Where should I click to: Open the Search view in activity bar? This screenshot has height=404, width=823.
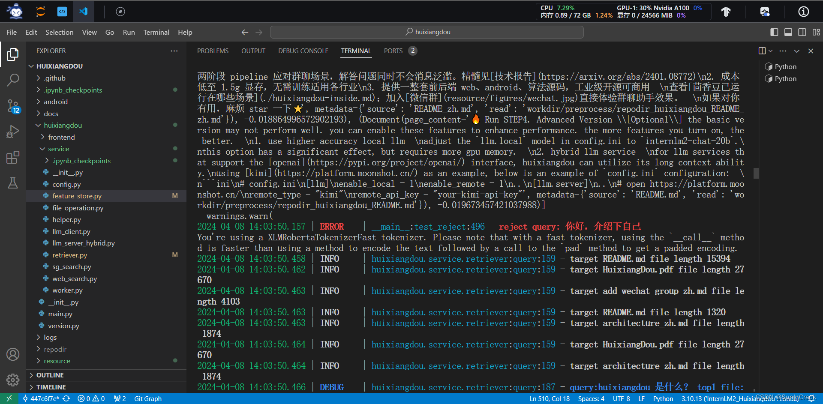(x=13, y=80)
